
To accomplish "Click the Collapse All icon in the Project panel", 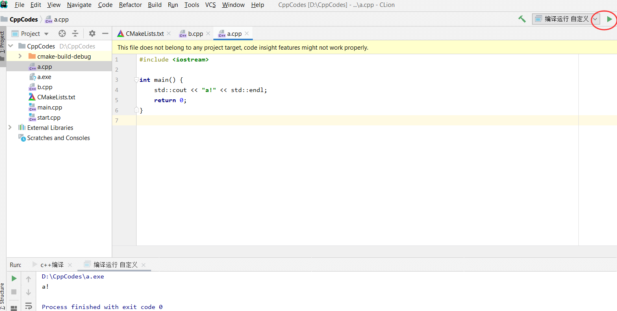I will 75,34.
